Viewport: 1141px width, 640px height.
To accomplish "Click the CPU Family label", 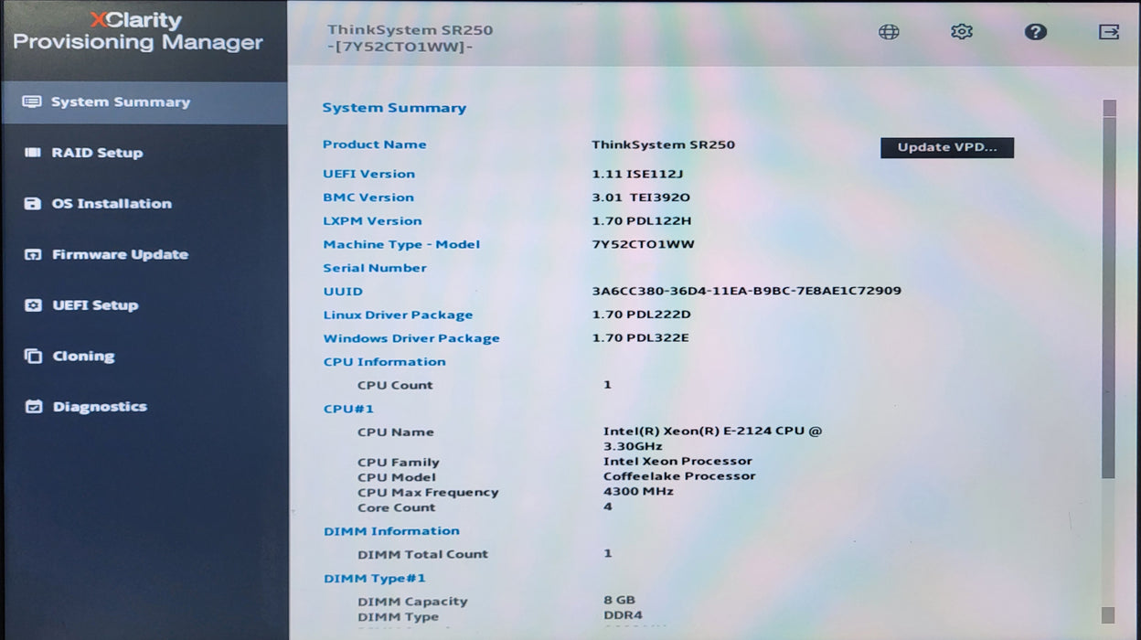I will (399, 463).
